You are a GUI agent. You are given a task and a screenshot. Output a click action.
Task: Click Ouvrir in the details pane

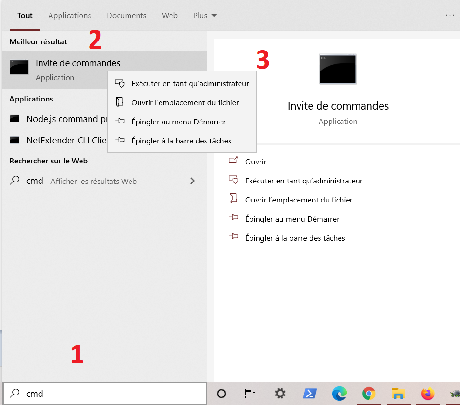(256, 162)
